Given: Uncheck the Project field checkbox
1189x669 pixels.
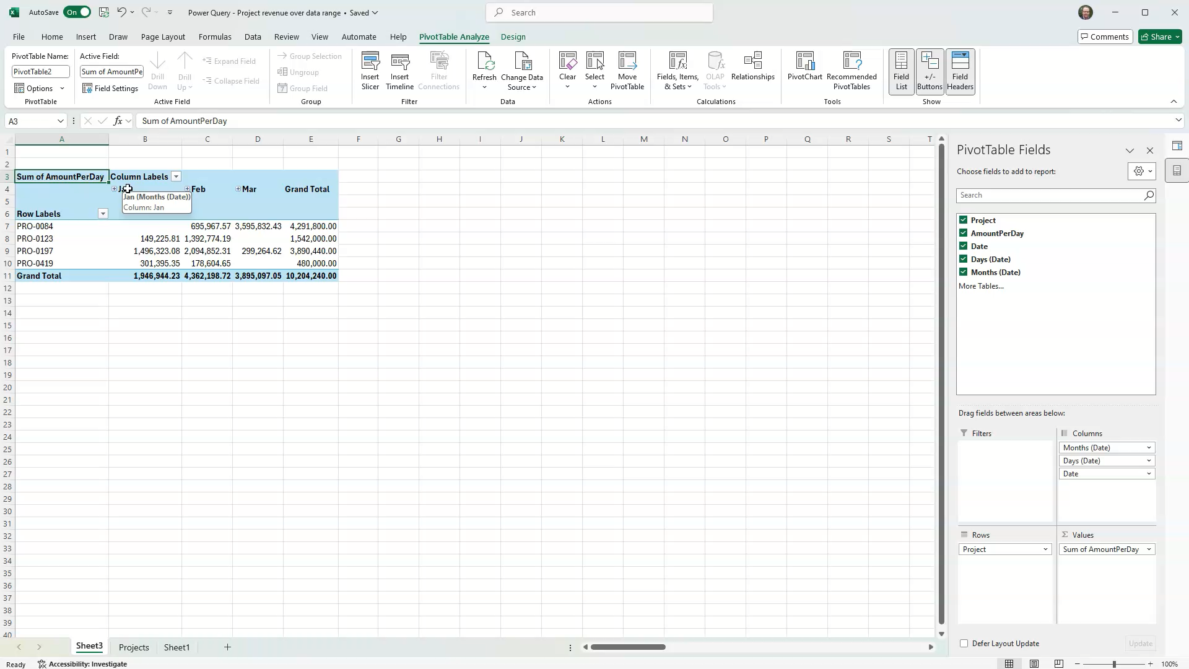Looking at the screenshot, I should tap(964, 220).
